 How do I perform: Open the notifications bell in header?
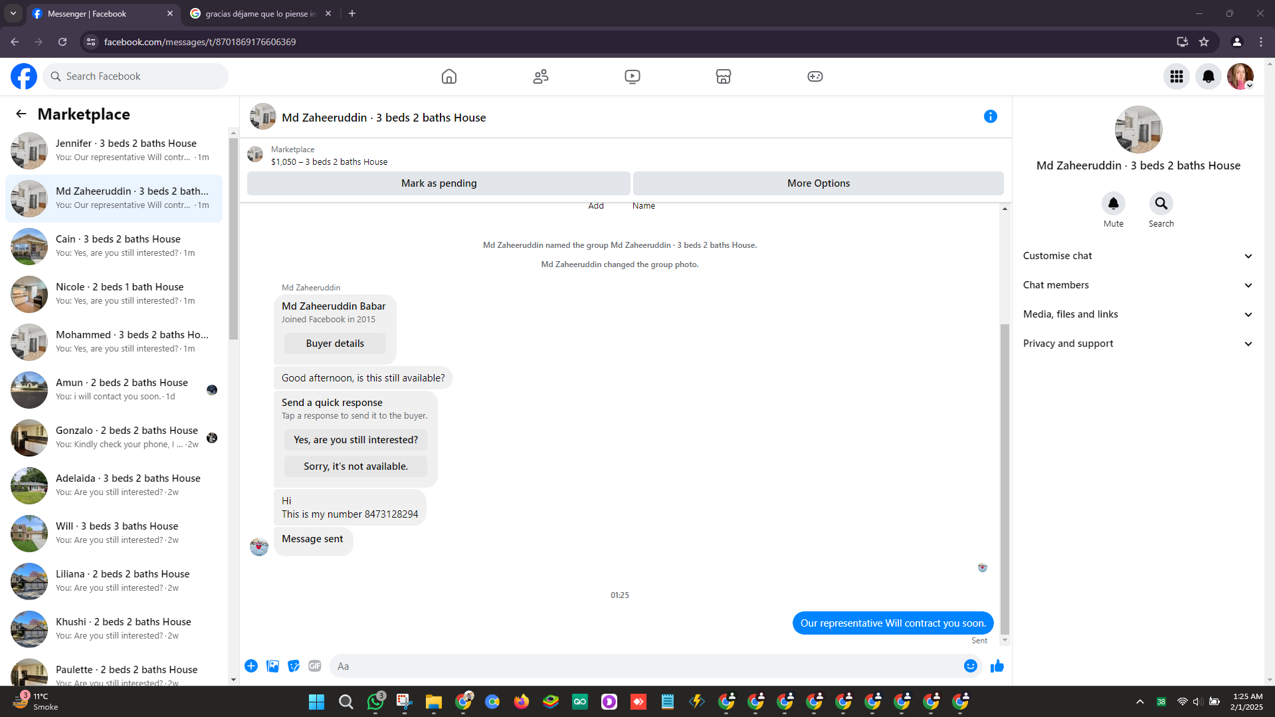point(1209,76)
